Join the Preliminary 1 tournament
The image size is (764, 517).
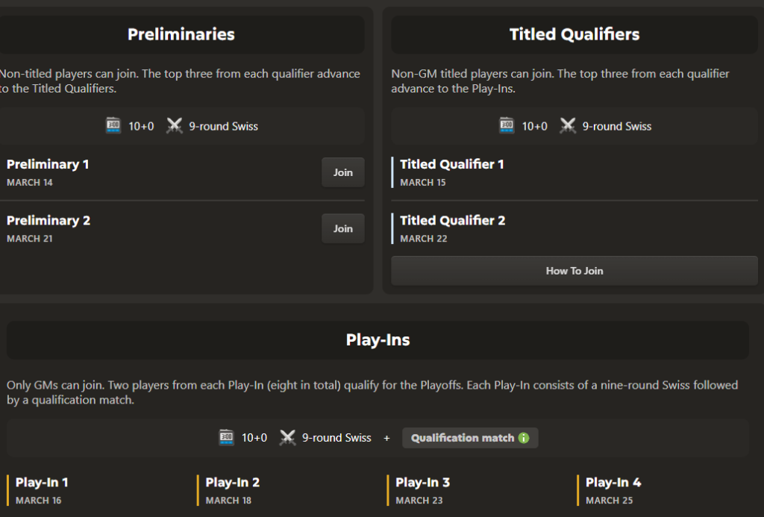(342, 172)
